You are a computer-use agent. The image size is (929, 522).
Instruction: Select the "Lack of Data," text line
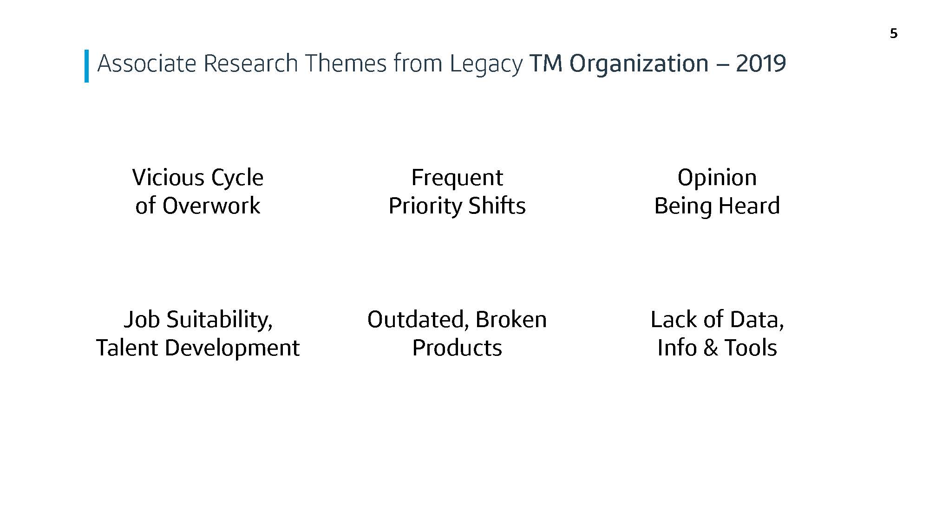point(717,320)
